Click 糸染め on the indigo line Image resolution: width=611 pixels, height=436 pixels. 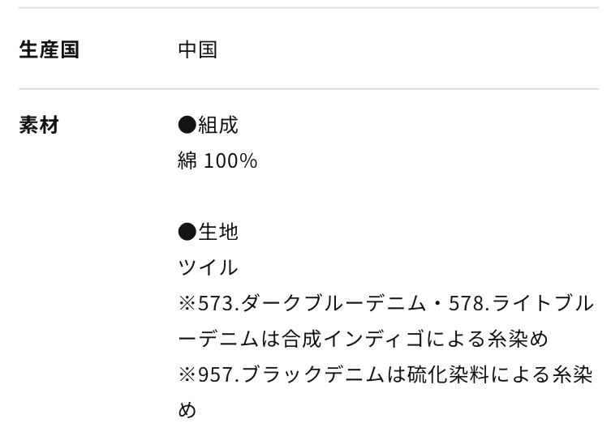coord(518,339)
